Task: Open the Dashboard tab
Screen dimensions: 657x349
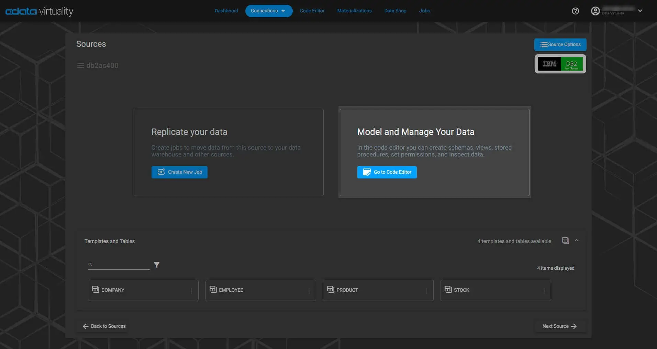Action: 226,11
